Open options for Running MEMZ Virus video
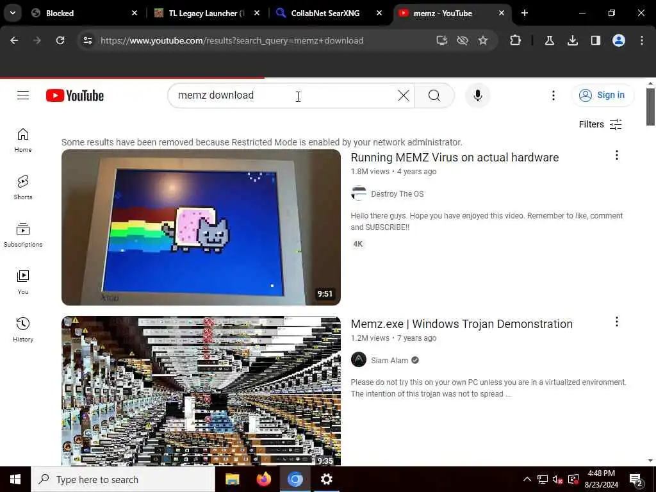Viewport: 656px width, 492px height. click(617, 155)
